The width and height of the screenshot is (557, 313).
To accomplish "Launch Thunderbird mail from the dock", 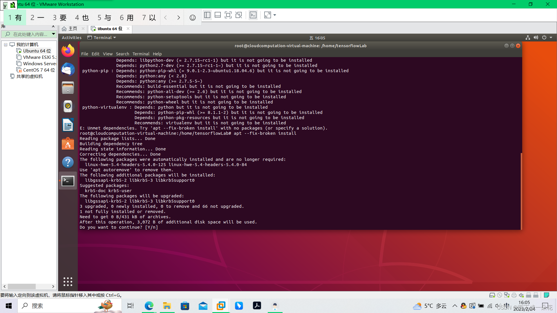I will click(68, 70).
